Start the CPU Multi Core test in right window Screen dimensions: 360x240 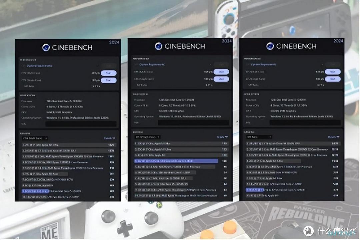[333, 72]
